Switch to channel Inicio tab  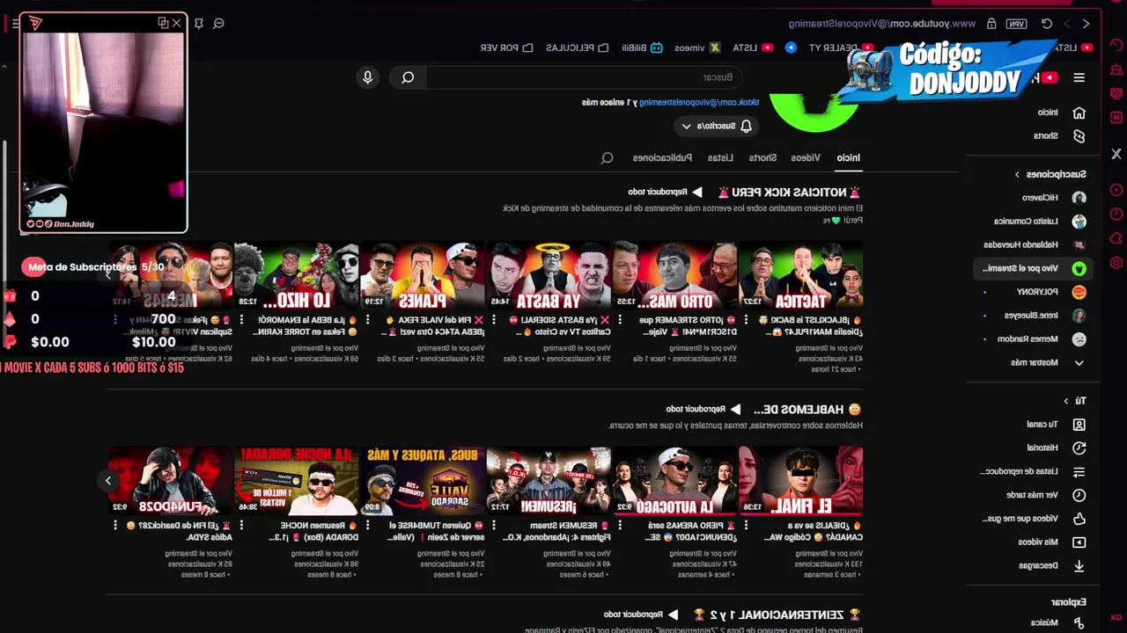tap(848, 158)
